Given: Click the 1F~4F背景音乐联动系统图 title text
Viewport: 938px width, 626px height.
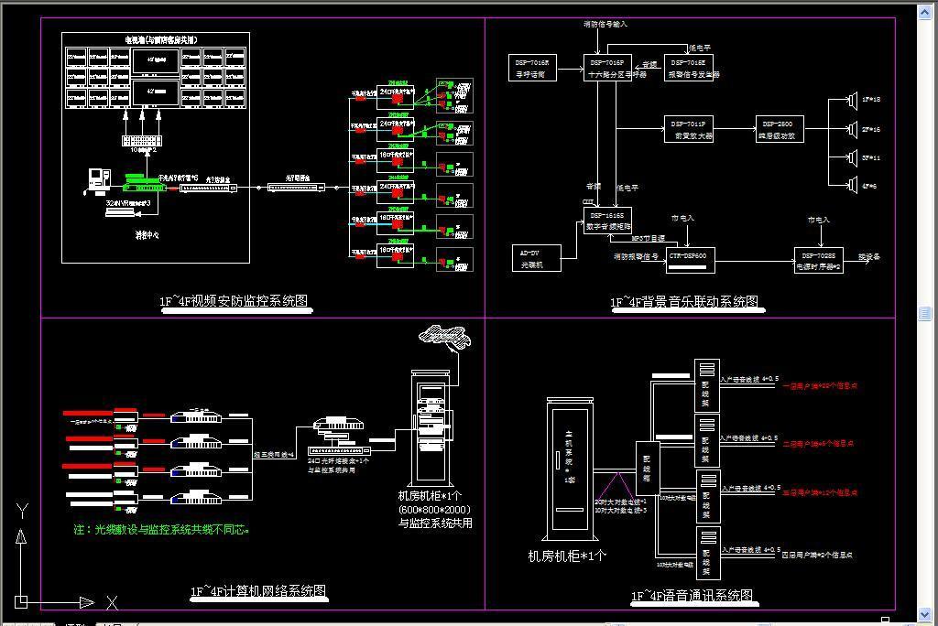Looking at the screenshot, I should coord(684,302).
